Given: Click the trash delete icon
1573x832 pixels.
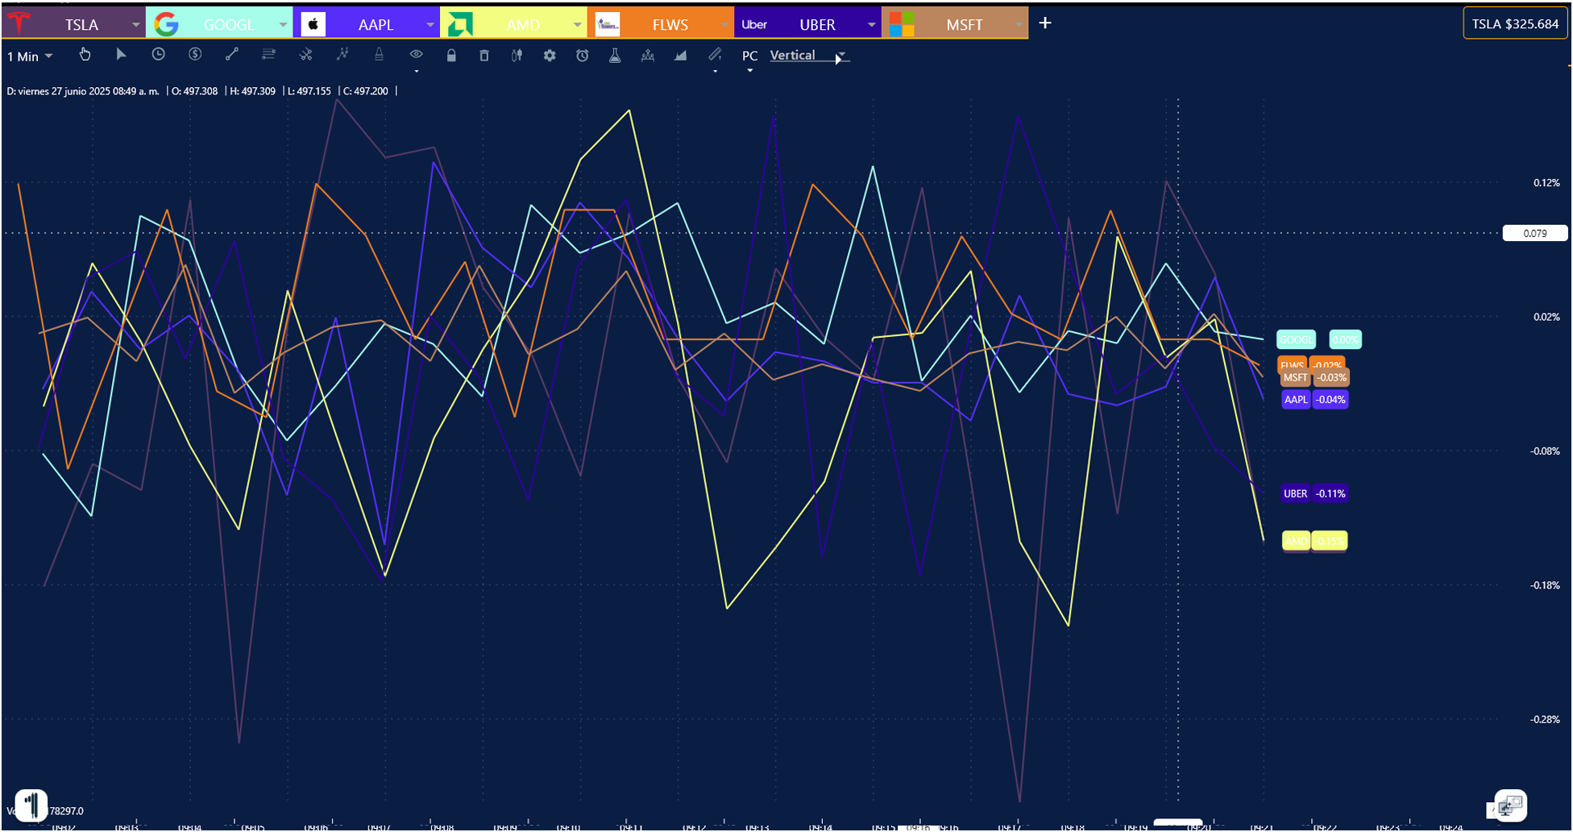Looking at the screenshot, I should [x=484, y=56].
